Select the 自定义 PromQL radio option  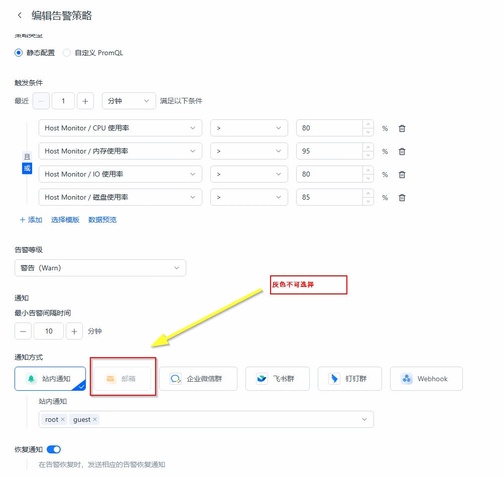point(93,53)
